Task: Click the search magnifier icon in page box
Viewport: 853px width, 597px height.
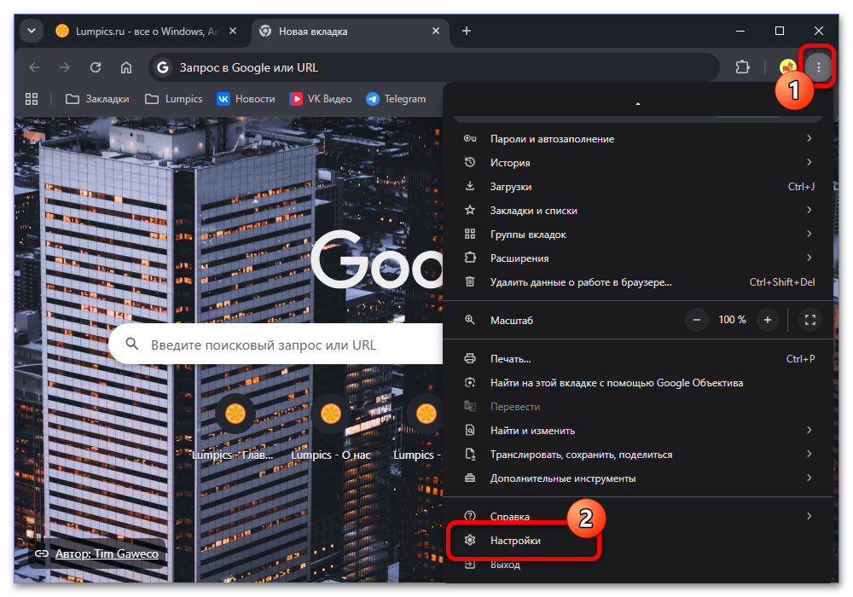Action: coord(132,345)
